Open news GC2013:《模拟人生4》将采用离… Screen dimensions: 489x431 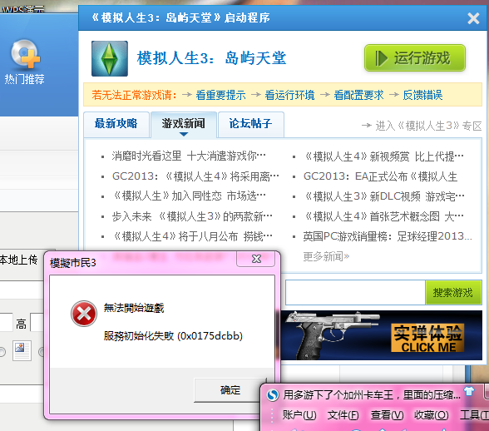click(195, 176)
